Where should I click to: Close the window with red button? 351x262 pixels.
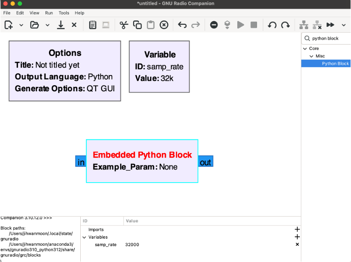[x=6, y=4]
